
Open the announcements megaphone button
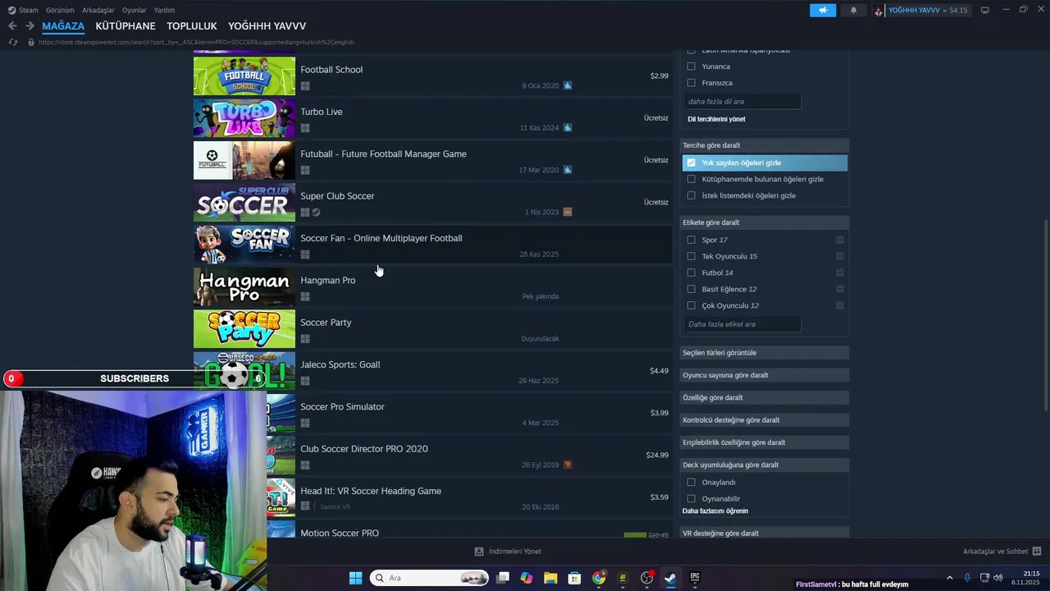pos(823,10)
